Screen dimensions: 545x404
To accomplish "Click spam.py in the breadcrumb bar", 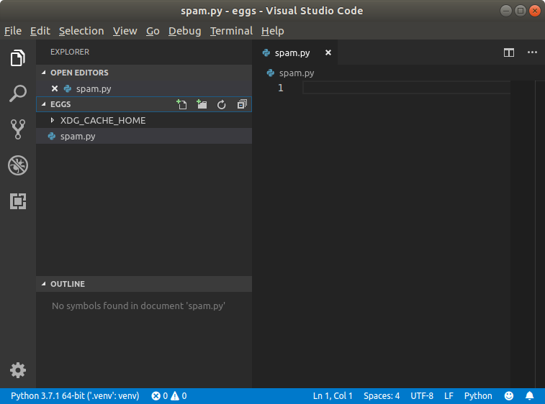I will point(297,73).
